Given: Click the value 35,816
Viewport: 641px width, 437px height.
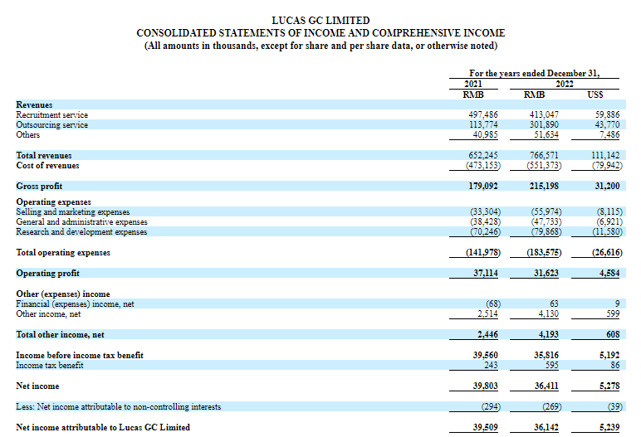Looking at the screenshot, I should pos(546,355).
